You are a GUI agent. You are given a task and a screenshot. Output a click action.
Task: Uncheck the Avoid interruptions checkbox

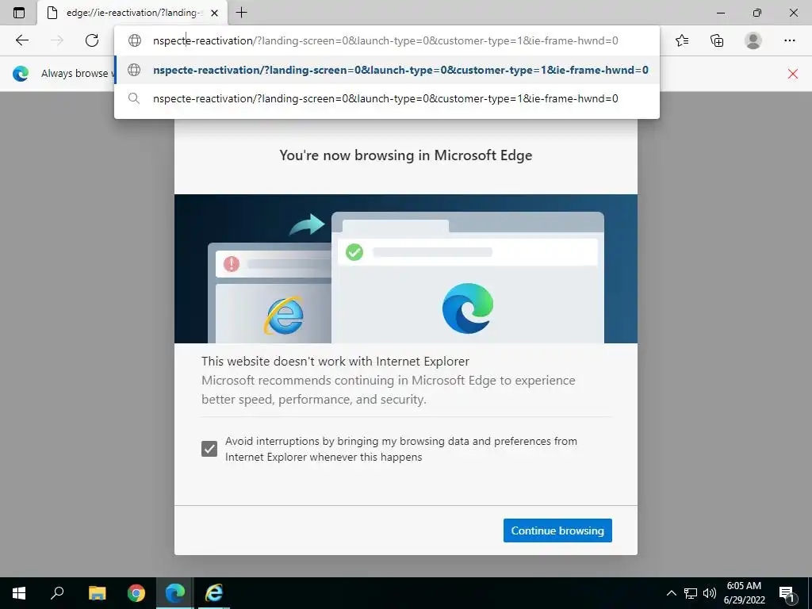(209, 449)
